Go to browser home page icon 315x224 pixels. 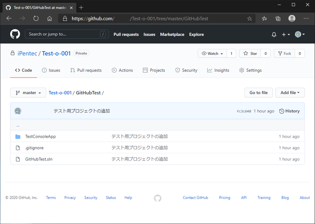click(x=50, y=18)
